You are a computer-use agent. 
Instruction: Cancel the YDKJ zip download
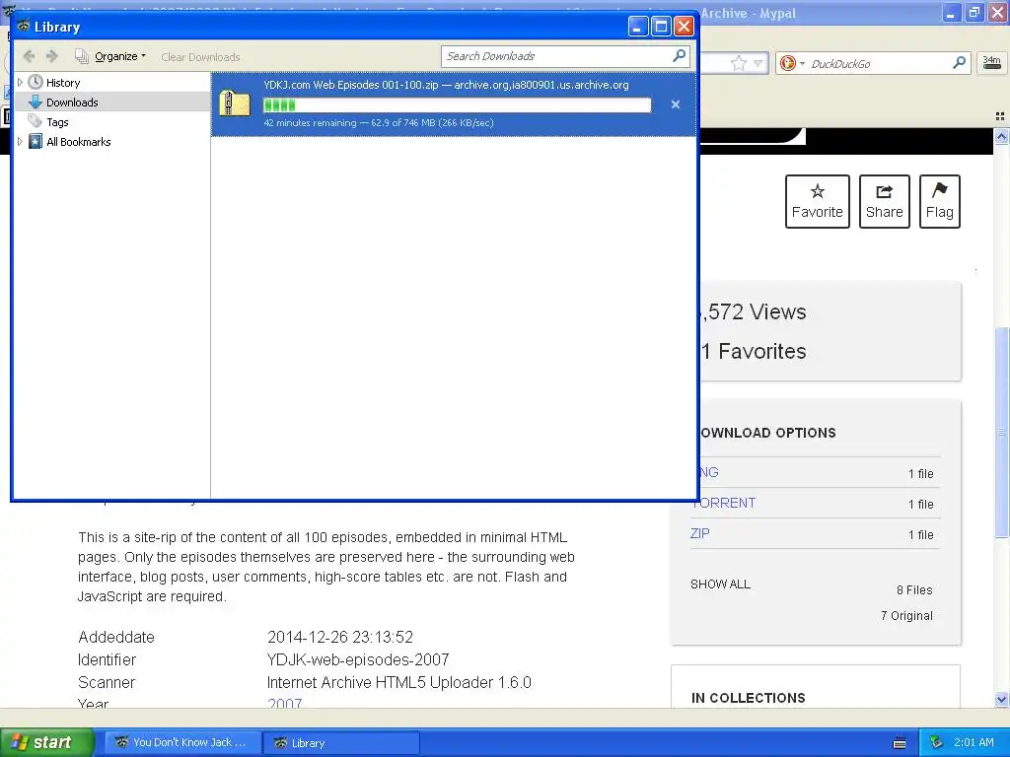click(675, 104)
